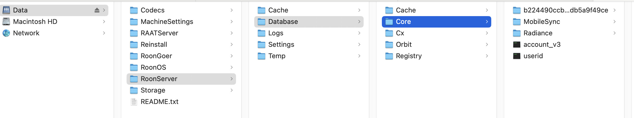Open the b224490ccb...db5a9f49ce folder
Screen dimensions: 634x118
click(564, 10)
